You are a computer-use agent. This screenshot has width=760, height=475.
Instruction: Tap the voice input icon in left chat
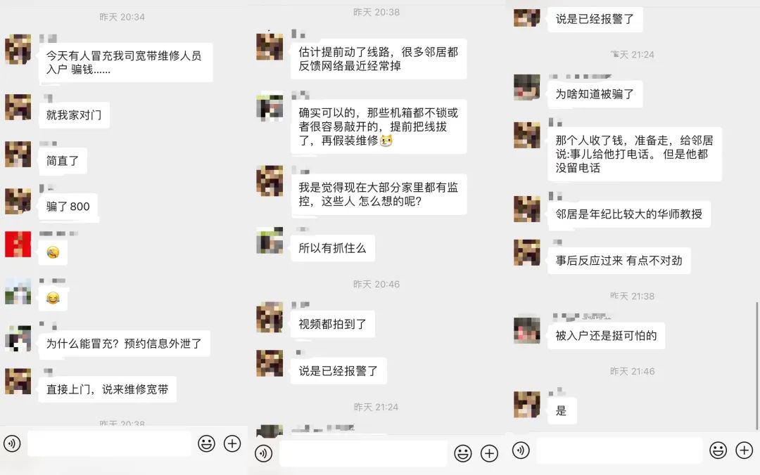12,443
